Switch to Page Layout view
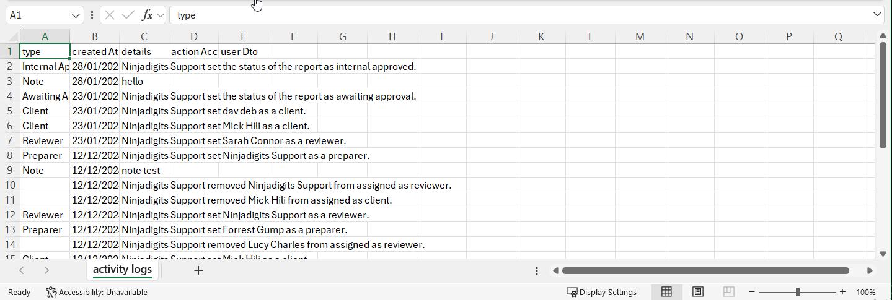Viewport: 892px width, 300px height. coord(697,292)
